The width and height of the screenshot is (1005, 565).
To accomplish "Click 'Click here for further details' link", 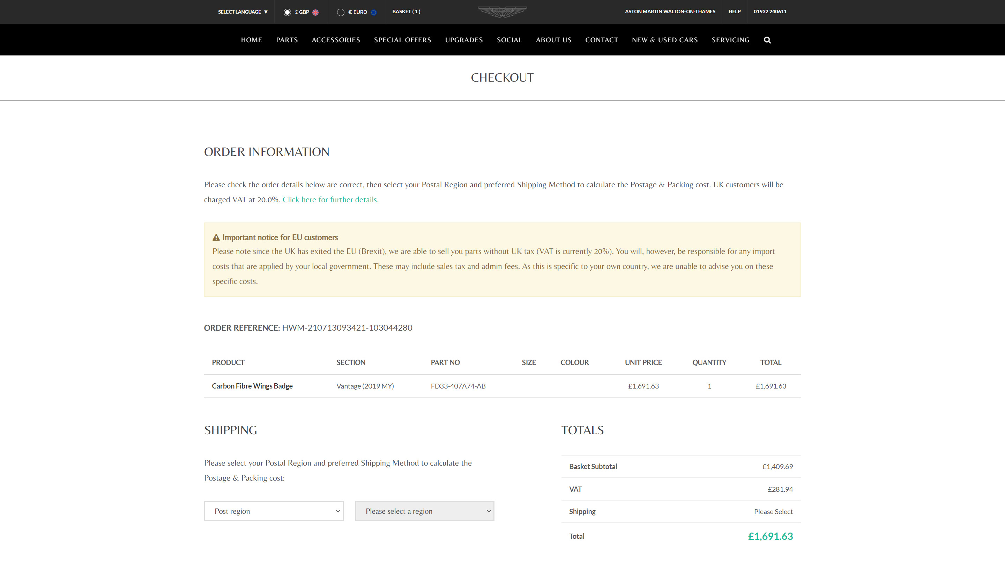I will pyautogui.click(x=329, y=199).
